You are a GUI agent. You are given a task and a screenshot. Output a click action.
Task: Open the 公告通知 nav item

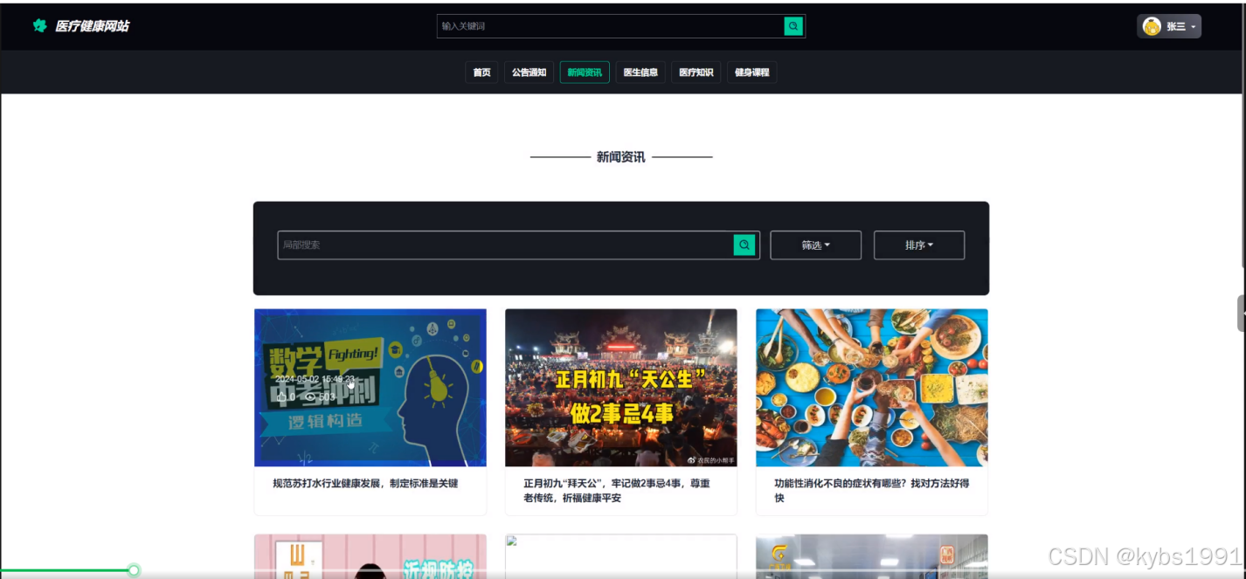529,72
